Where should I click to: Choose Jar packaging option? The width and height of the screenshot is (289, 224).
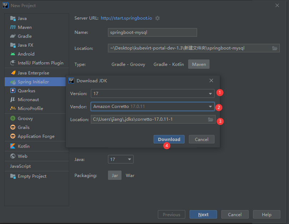click(x=115, y=175)
